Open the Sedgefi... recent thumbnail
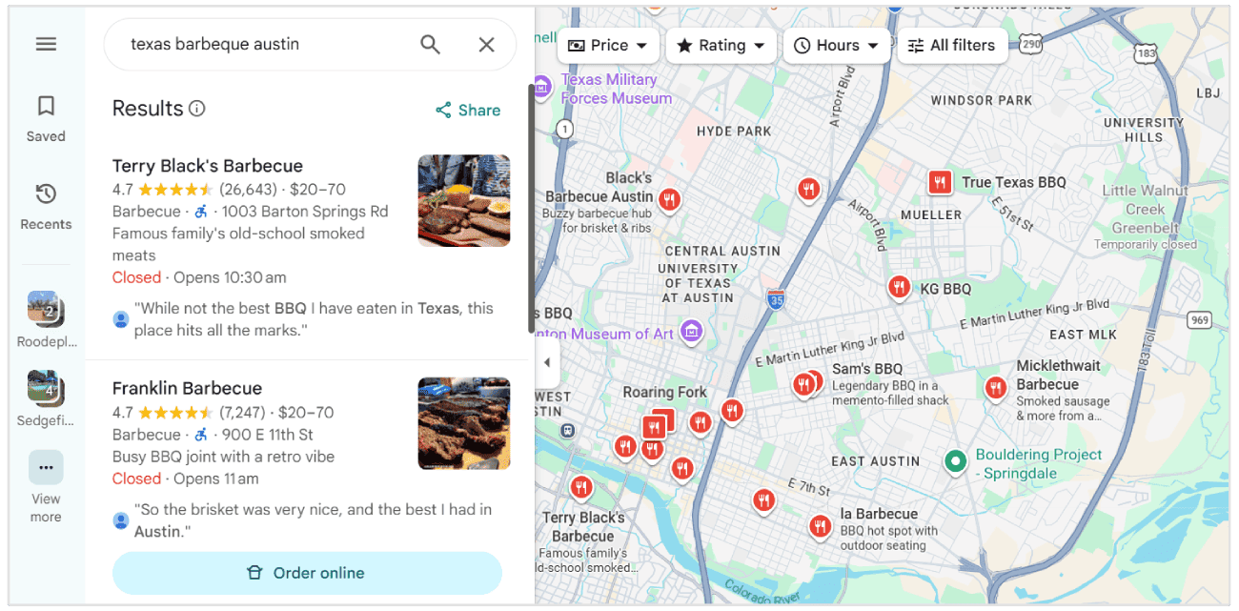The width and height of the screenshot is (1239, 611). tap(46, 388)
